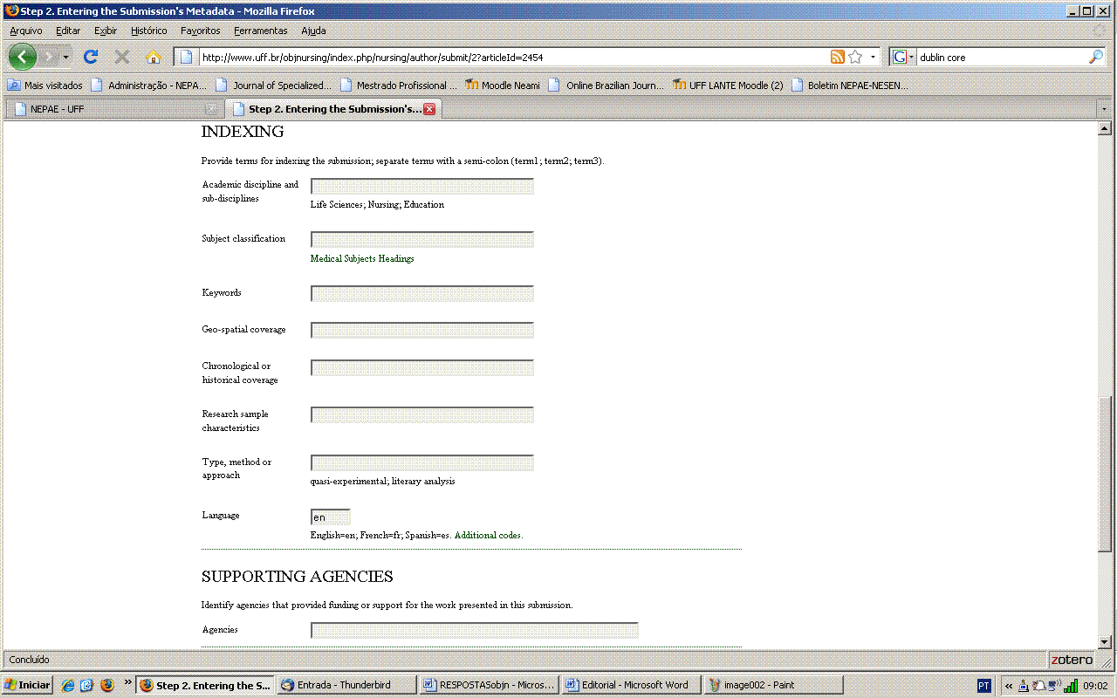Image resolution: width=1117 pixels, height=698 pixels.
Task: Close the Step 2 tab
Action: tap(429, 109)
